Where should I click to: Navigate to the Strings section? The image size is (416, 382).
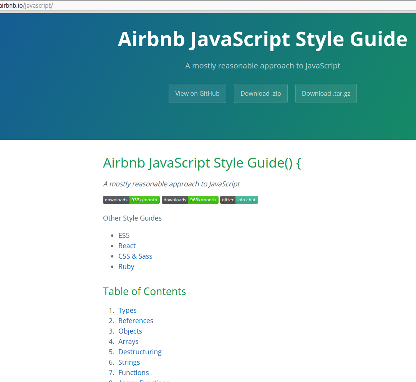(x=129, y=362)
